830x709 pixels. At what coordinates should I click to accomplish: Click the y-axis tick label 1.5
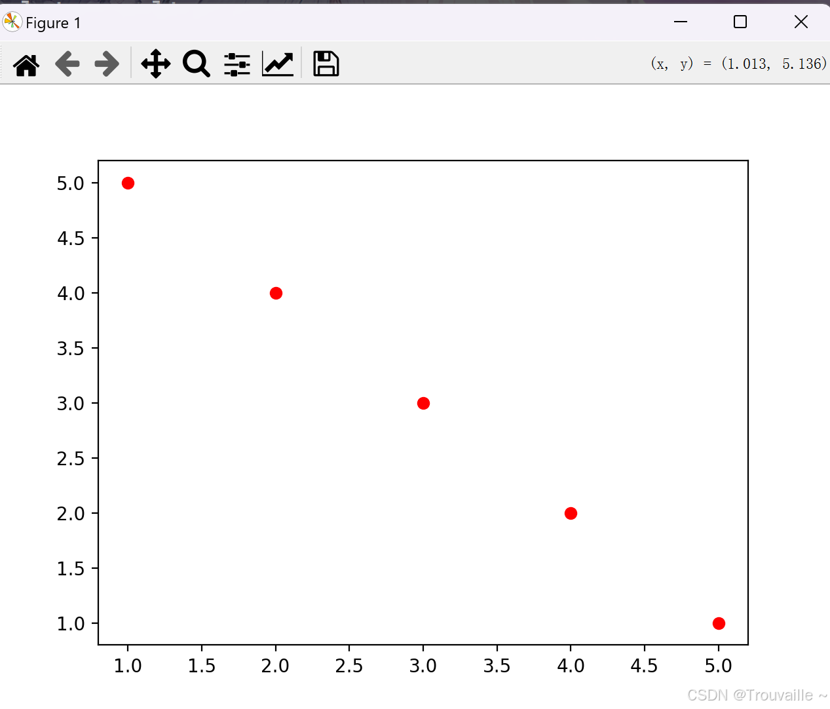(x=71, y=569)
